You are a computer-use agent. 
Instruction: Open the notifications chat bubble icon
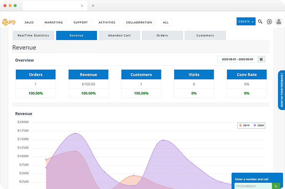[270, 22]
